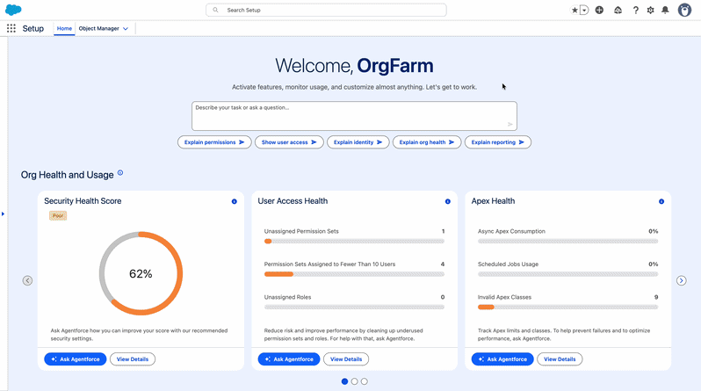Open the Global Actions plus icon
The width and height of the screenshot is (701, 391).
pos(599,10)
